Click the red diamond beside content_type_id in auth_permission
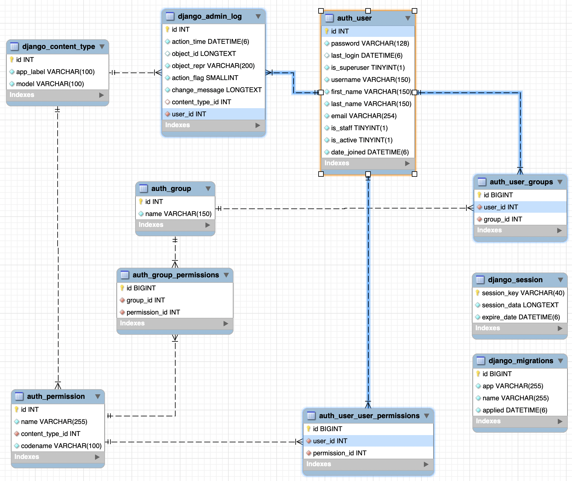Screen dimensions: 572x481 pos(17,434)
